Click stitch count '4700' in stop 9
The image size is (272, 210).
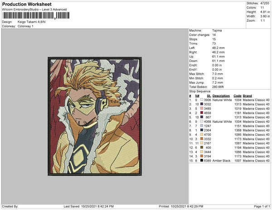click(x=208, y=134)
